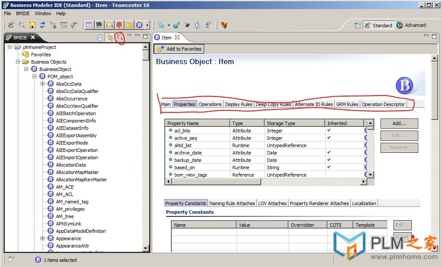Click the grayed step-arrow toolbar icon
This screenshot has height=267, width=442.
(74, 25)
